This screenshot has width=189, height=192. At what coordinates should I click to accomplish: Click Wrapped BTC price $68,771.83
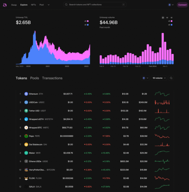[x=67, y=128]
